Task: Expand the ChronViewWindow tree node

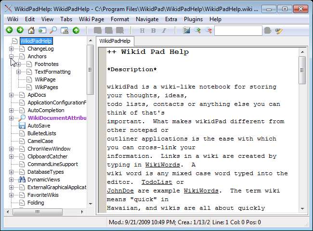Action: click(x=12, y=149)
